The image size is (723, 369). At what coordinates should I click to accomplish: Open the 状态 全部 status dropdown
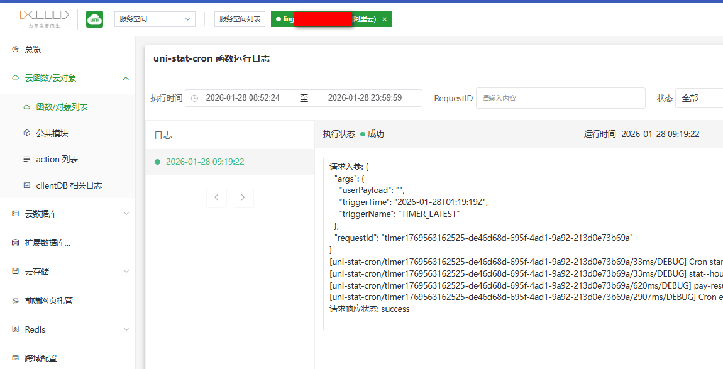698,98
